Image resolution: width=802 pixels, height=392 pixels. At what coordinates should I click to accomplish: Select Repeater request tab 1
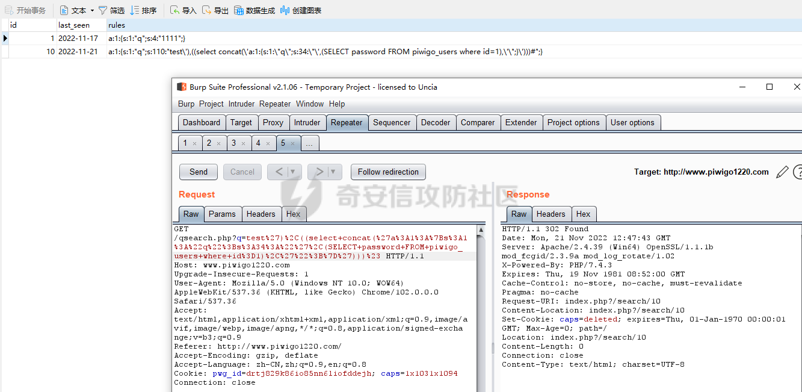coord(186,143)
